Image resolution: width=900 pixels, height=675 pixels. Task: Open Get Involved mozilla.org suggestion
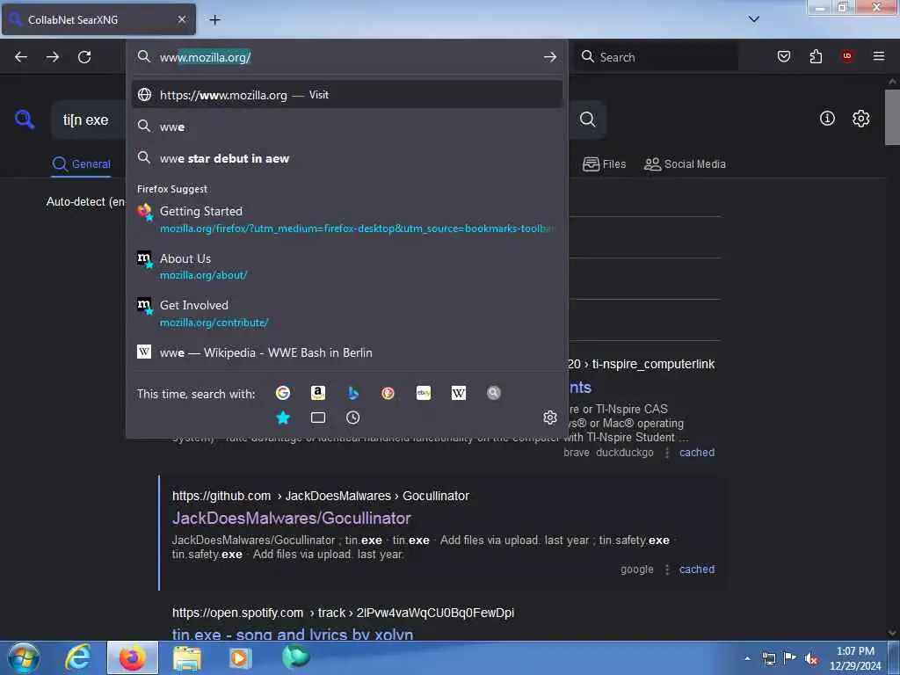(x=347, y=314)
